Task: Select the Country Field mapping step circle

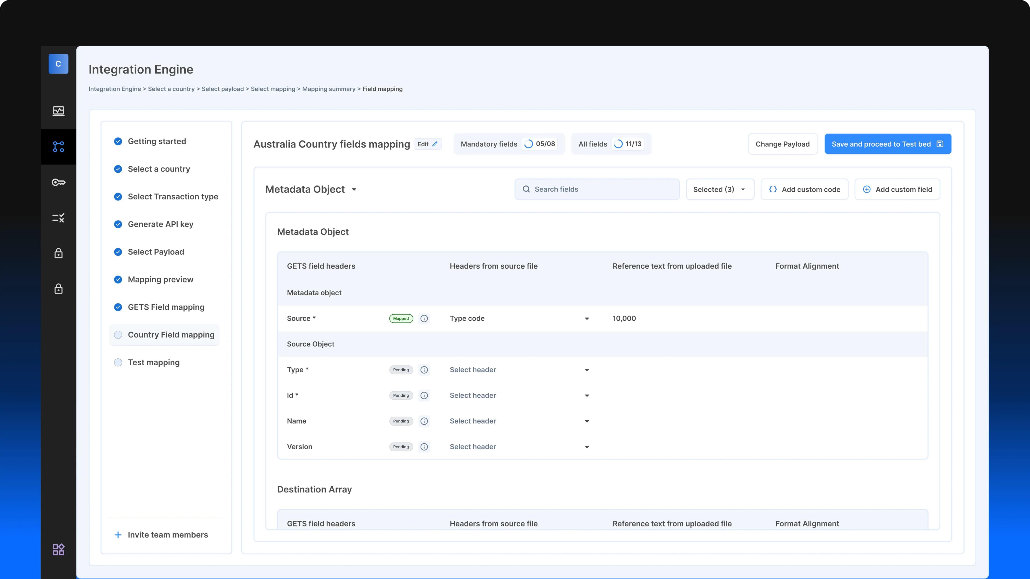Action: [118, 335]
